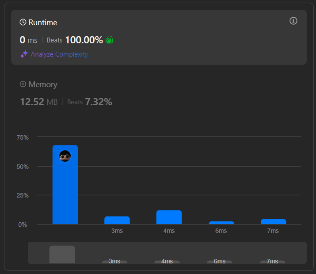The height and width of the screenshot is (274, 316).
Task: Click the large gray bar in bottom minimap
Action: coord(62,255)
